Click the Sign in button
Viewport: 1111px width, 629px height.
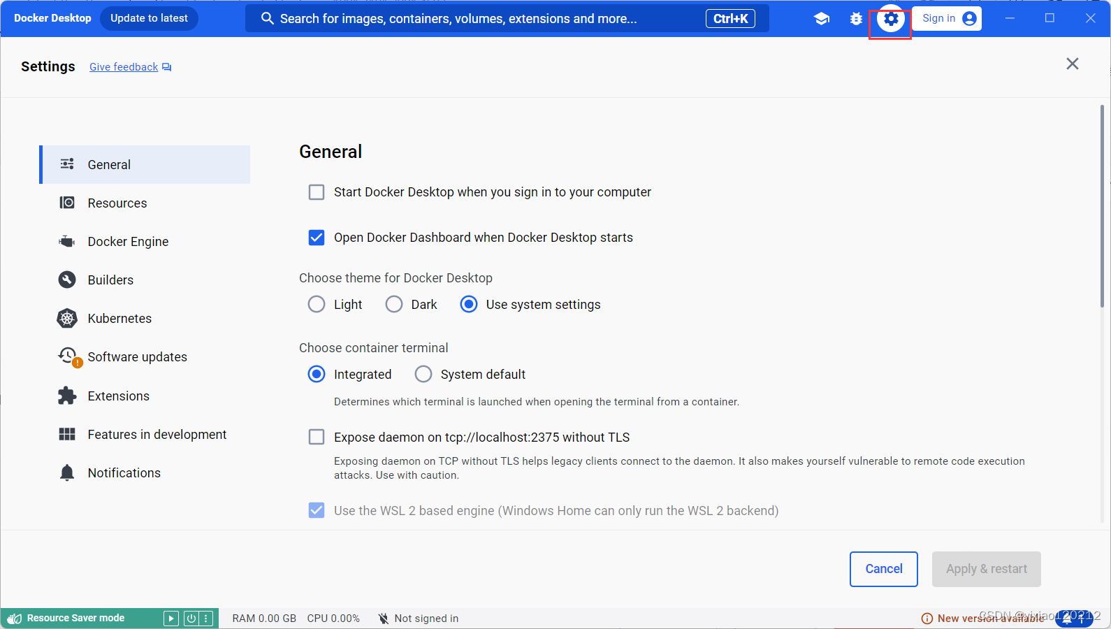pos(947,18)
